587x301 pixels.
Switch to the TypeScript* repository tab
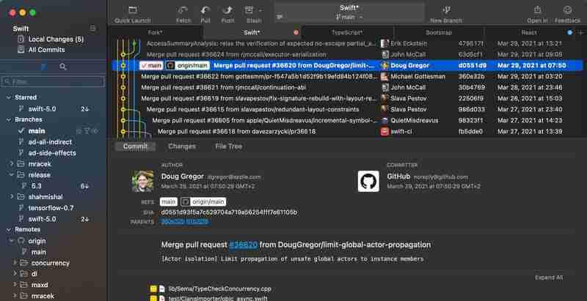pos(347,32)
